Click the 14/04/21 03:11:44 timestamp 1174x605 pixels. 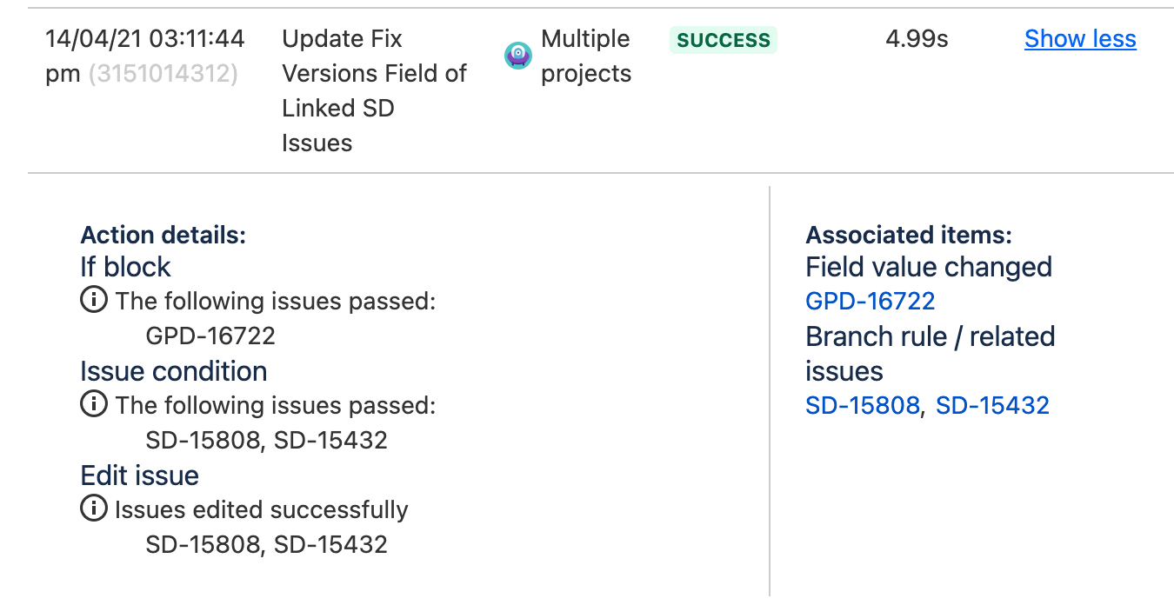144,39
